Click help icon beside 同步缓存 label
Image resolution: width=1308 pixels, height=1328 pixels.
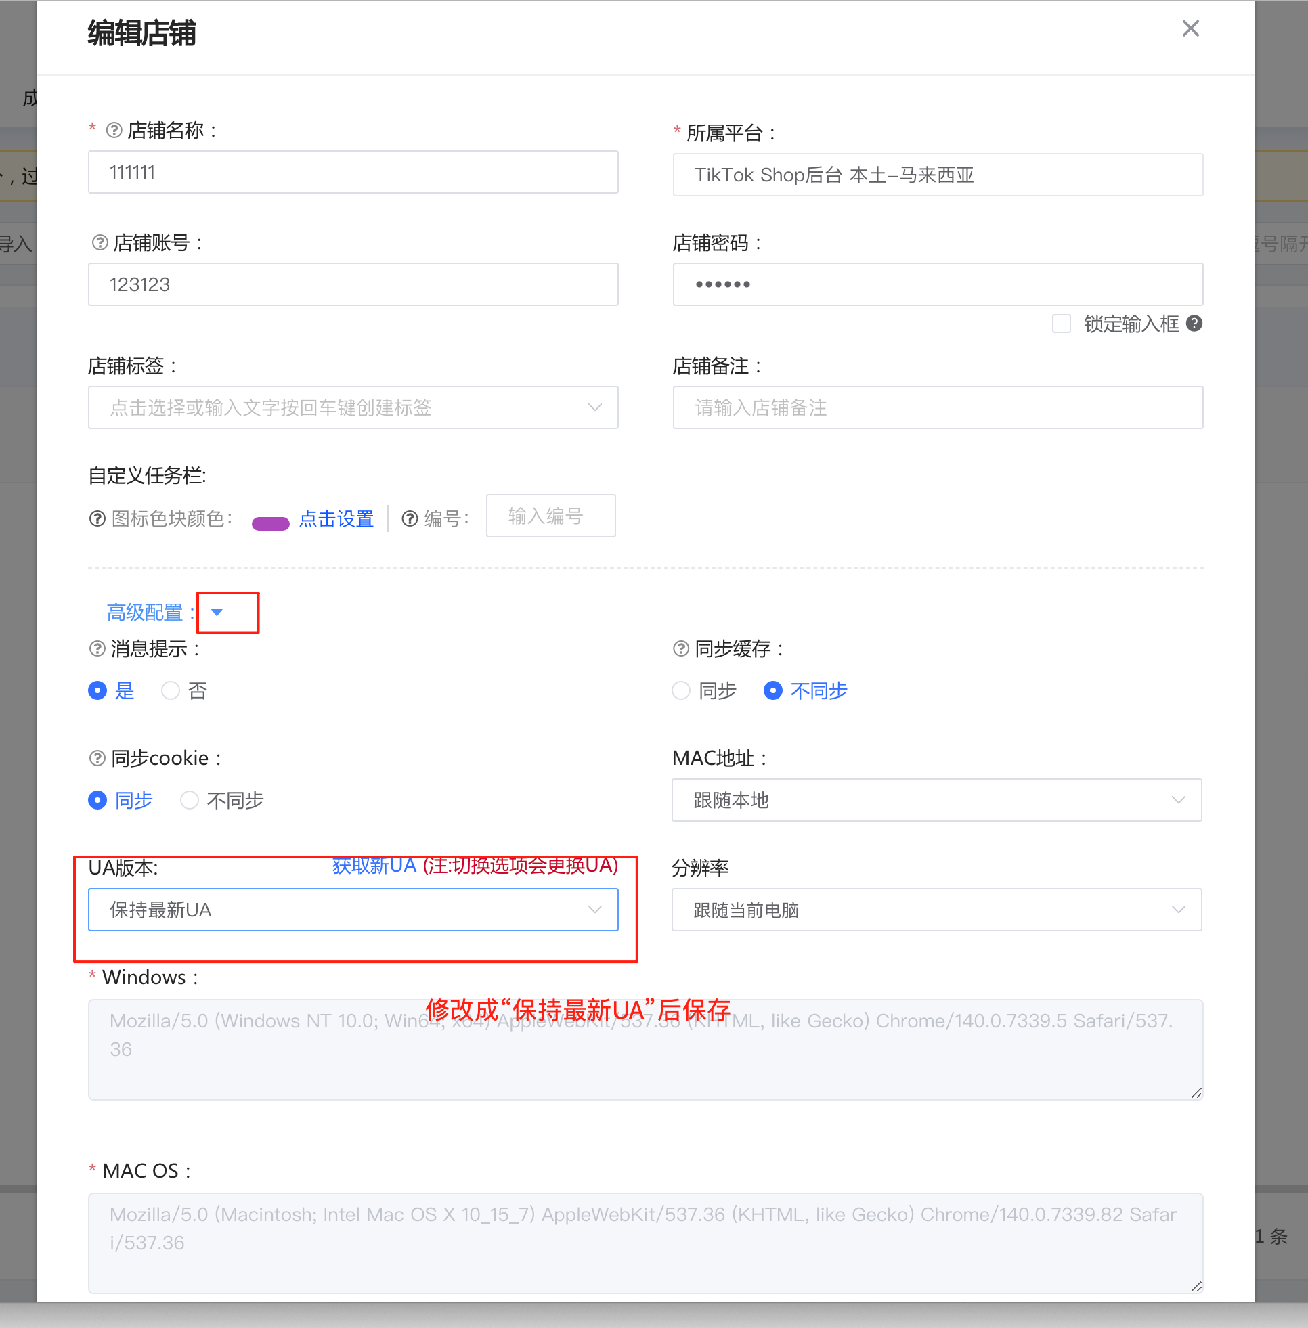(680, 649)
